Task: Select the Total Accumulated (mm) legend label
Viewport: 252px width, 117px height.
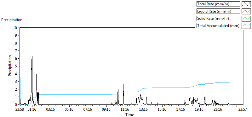Action: (218, 26)
